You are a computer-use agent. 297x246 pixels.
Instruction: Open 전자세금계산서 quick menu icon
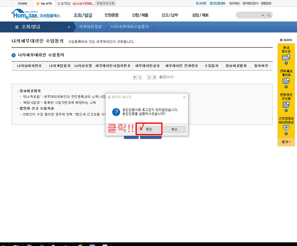[286, 81]
